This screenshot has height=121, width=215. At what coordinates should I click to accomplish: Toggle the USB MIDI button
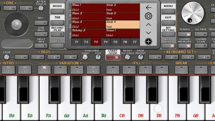click(x=41, y=34)
